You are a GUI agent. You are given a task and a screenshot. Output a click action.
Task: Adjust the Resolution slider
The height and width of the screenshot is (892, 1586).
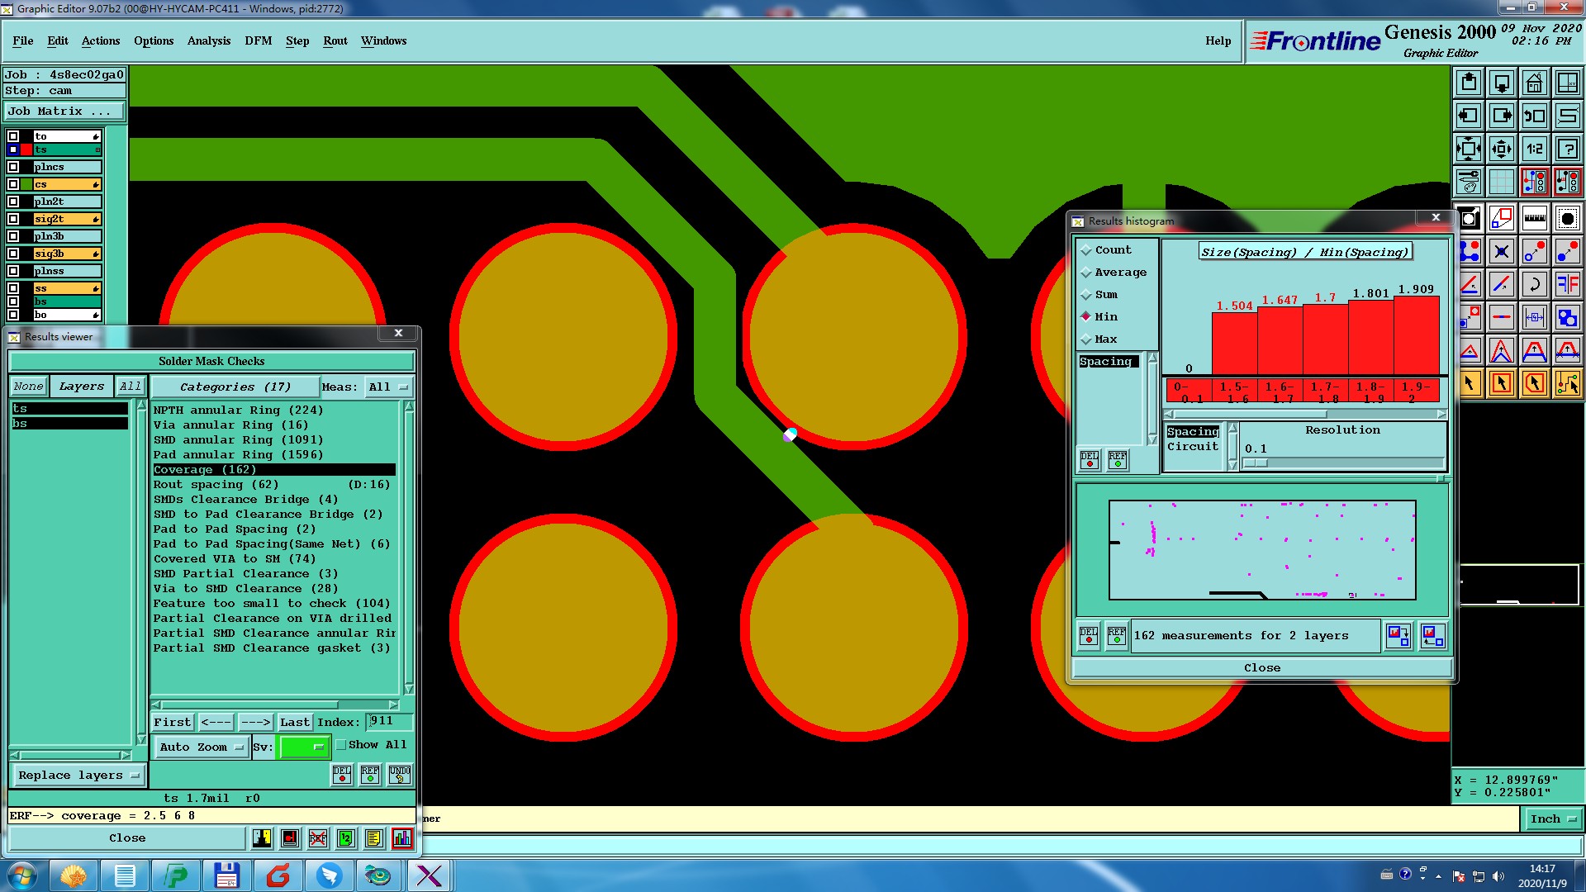pos(1256,463)
